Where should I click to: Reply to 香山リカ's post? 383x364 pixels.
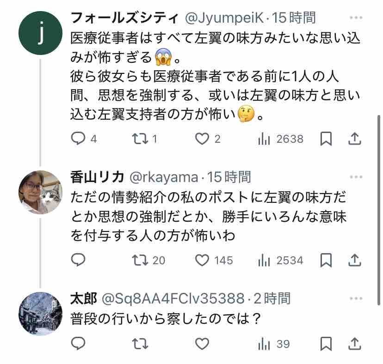pyautogui.click(x=79, y=260)
